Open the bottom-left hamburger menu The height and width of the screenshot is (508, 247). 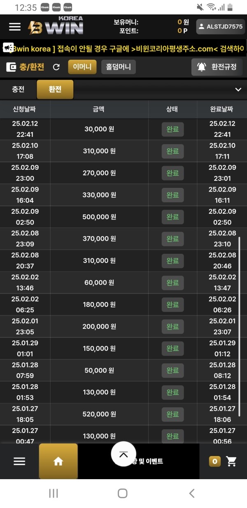tap(19, 461)
